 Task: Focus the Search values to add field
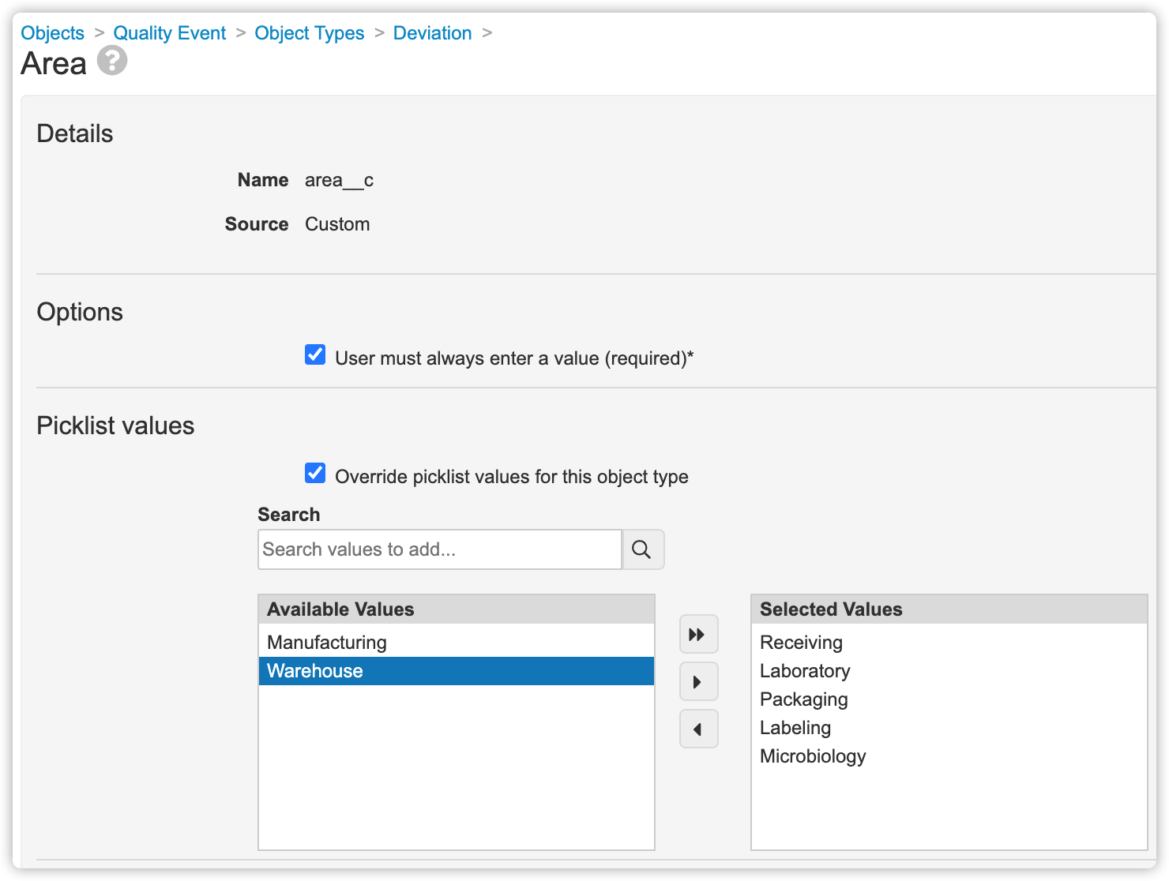(439, 549)
